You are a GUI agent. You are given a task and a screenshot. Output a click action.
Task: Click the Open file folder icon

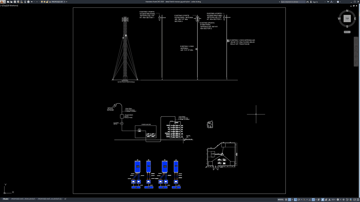(11, 2)
